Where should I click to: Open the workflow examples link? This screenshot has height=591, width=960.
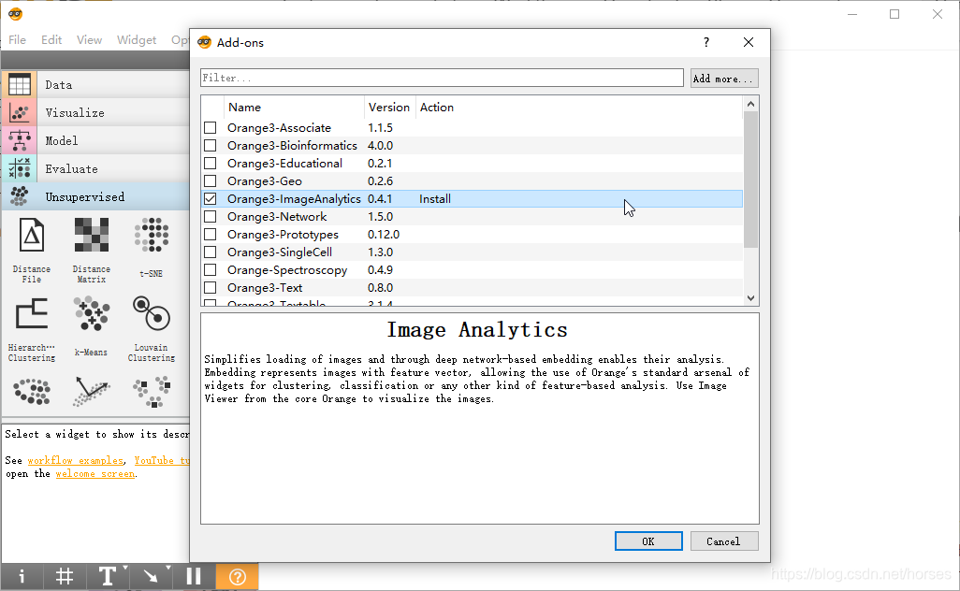click(75, 460)
